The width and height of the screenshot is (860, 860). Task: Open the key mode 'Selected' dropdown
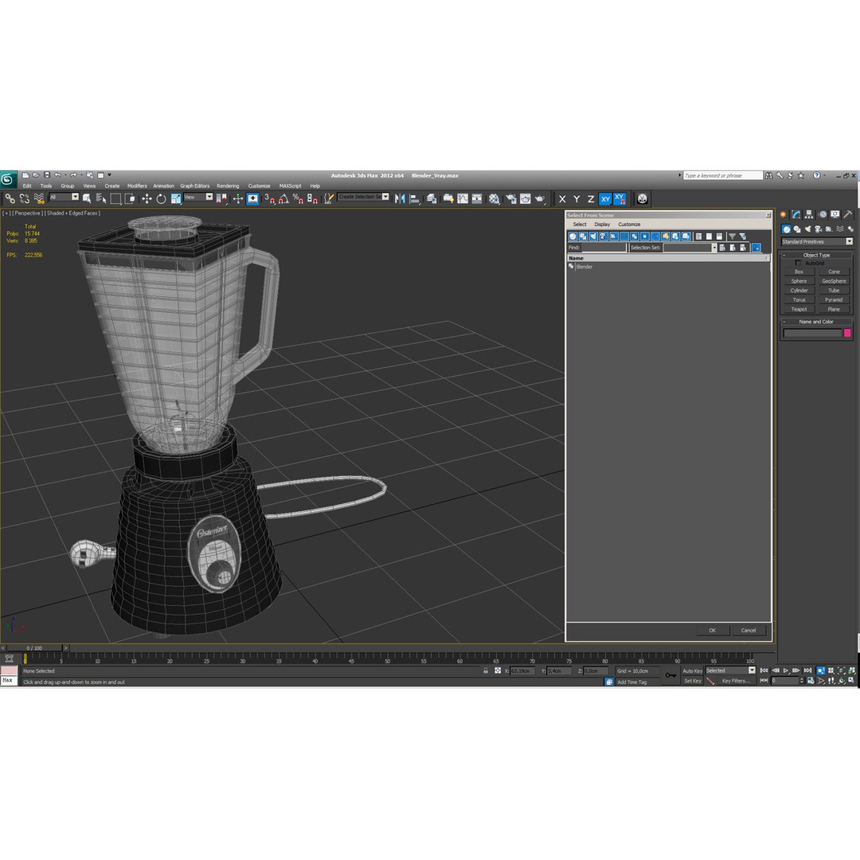click(730, 670)
